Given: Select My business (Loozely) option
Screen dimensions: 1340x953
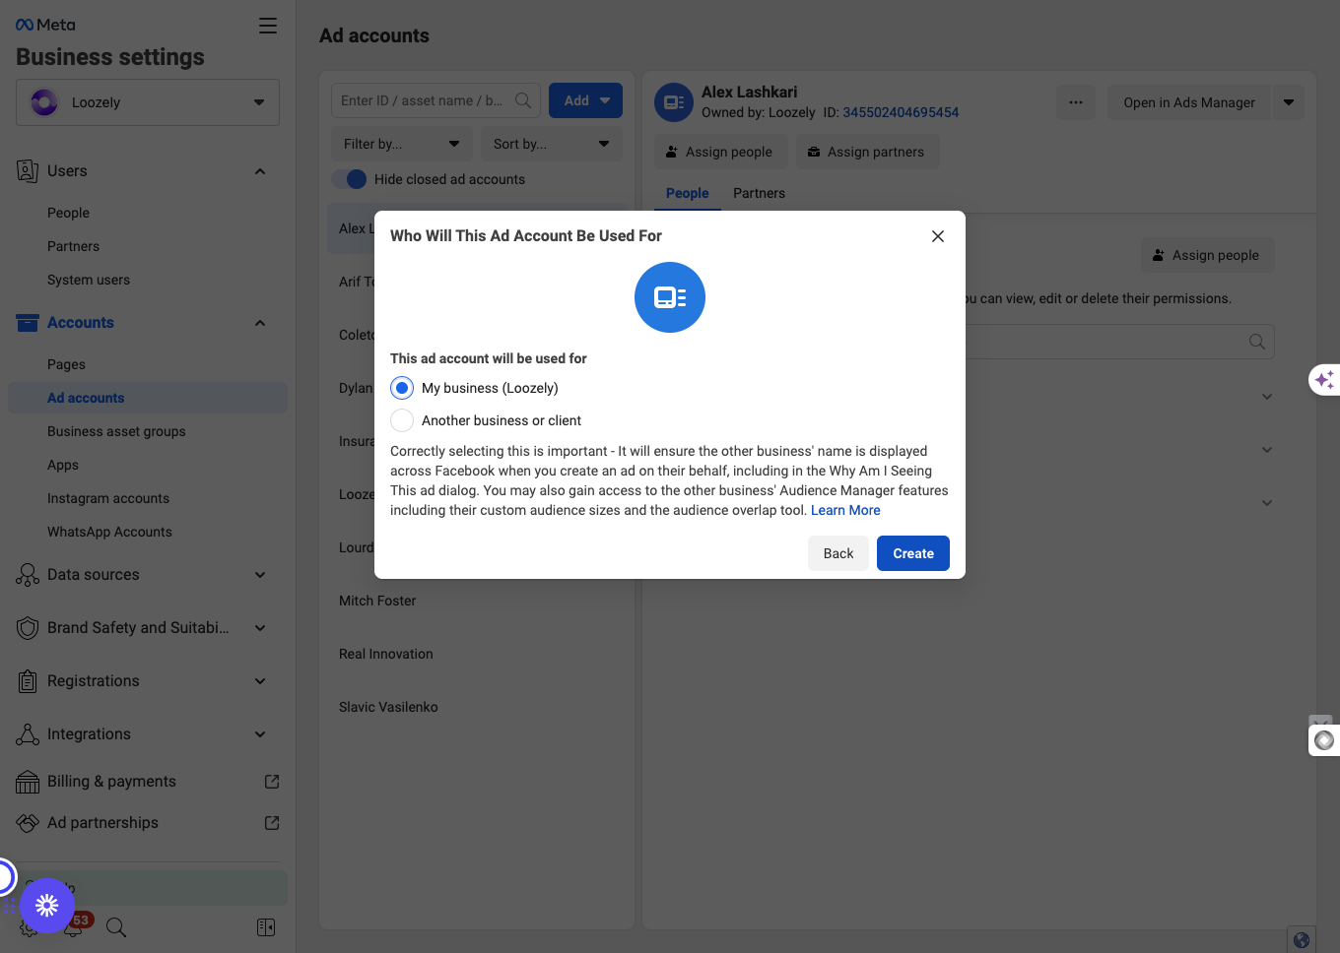Looking at the screenshot, I should [x=402, y=388].
